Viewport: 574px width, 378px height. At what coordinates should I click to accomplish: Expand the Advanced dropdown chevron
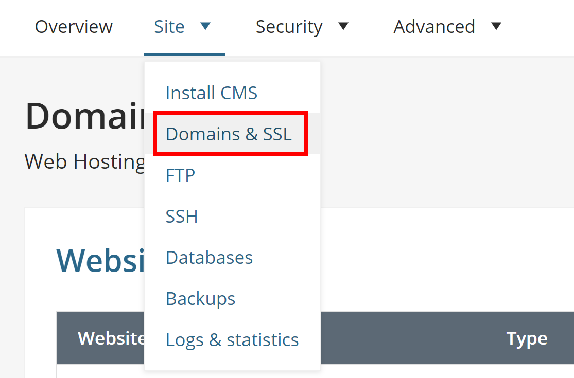[495, 27]
